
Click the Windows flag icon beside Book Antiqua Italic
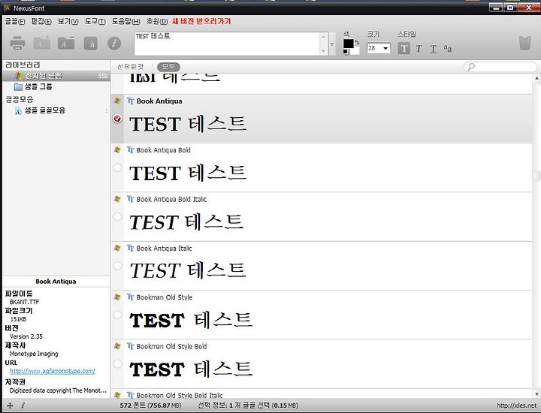(x=117, y=248)
